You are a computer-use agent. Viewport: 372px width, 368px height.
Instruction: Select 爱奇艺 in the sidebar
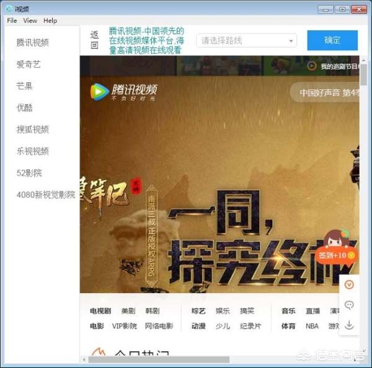click(x=29, y=64)
